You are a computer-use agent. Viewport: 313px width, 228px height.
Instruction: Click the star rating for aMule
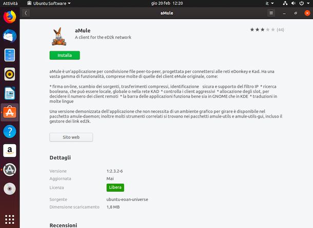point(263,30)
